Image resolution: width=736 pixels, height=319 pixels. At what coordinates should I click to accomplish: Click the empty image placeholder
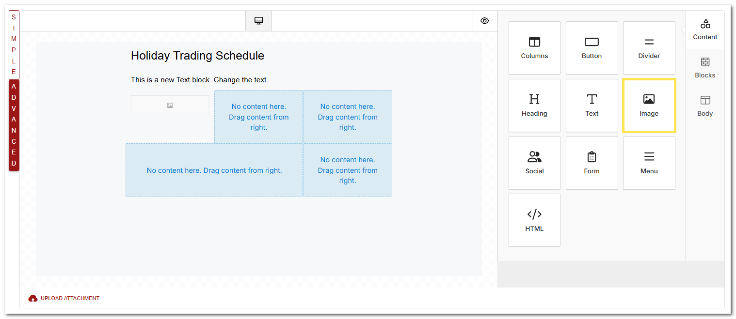click(x=170, y=106)
